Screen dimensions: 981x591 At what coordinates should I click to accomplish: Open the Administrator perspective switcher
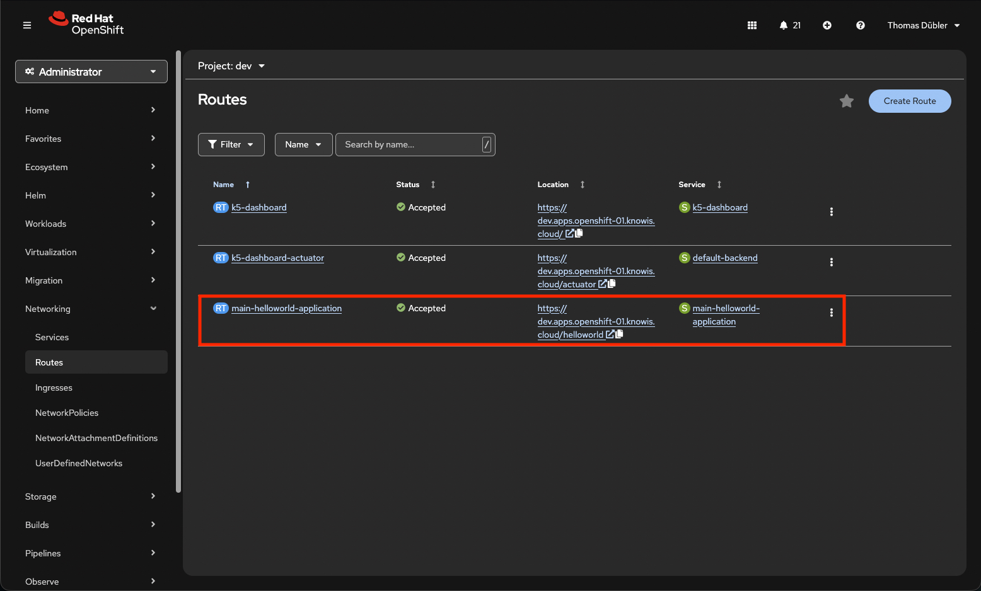91,72
